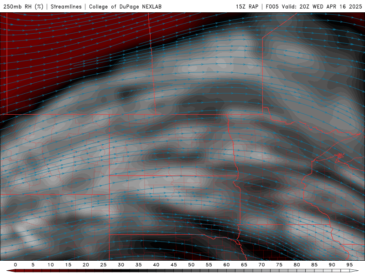Click the '30' label on the color scale
Viewport: 365px width, 273px height.
[x=121, y=265]
